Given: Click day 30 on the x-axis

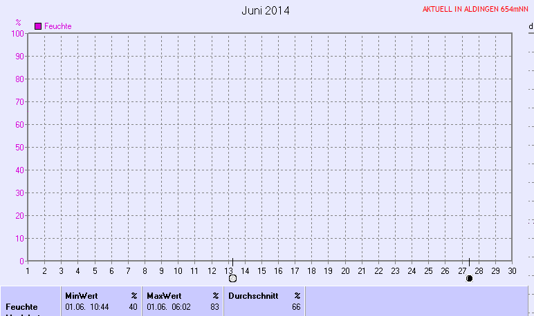Looking at the screenshot, I should point(512,270).
